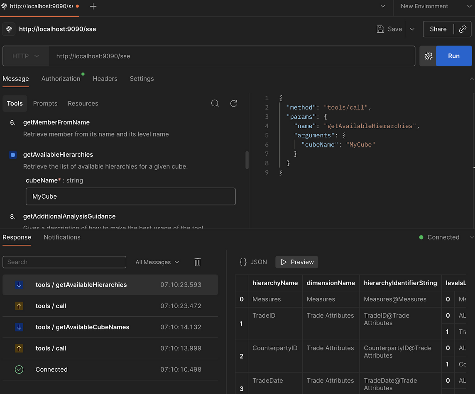
Task: Search tools with the magnifier icon
Action: (215, 104)
